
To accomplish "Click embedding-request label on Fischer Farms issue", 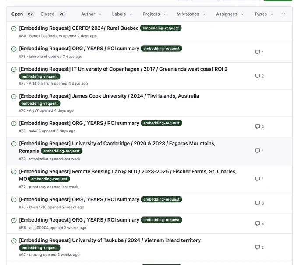I will [49, 179].
